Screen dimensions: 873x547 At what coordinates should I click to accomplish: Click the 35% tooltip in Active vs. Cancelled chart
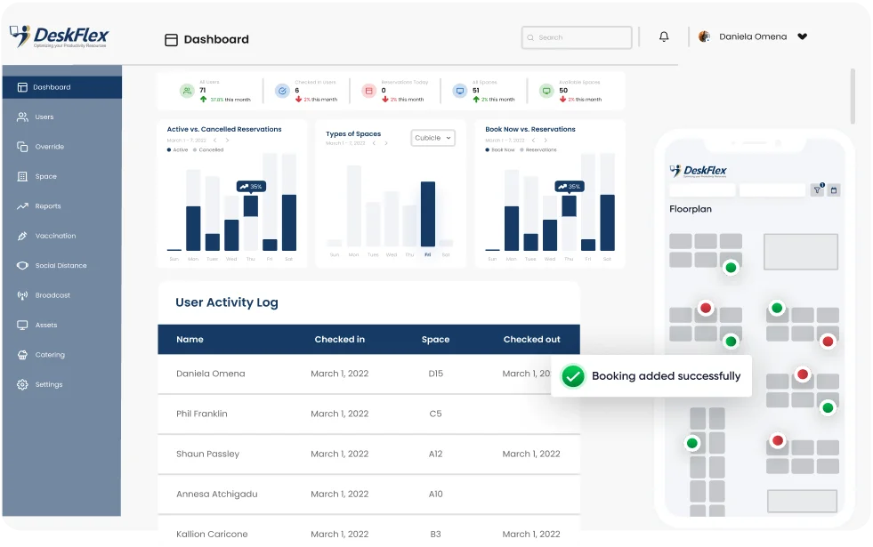click(x=251, y=187)
